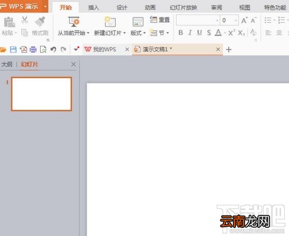Toggle Italic formatting
This screenshot has height=236, width=289.
(x=190, y=33)
